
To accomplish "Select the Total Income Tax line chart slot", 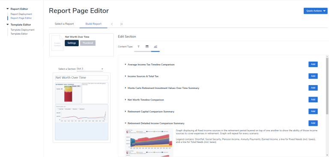I will pyautogui.click(x=81, y=122).
